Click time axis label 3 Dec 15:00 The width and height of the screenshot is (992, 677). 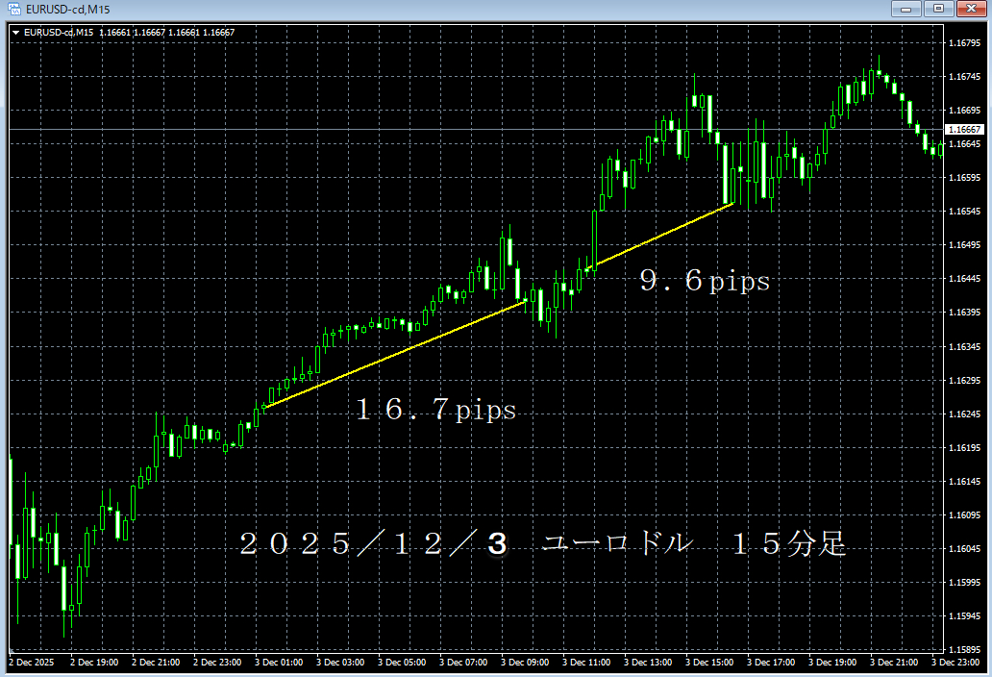point(709,662)
